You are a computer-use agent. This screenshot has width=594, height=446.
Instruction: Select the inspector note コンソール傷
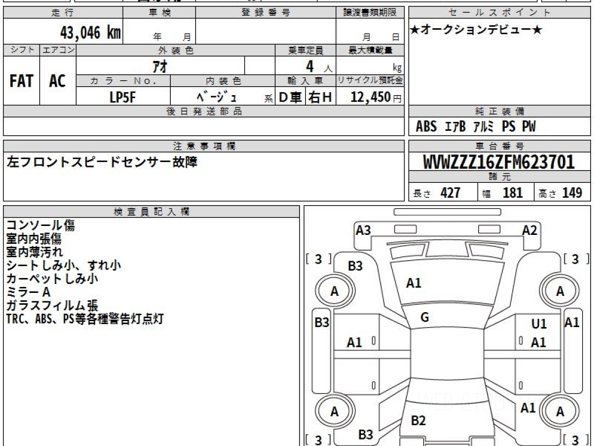41,226
